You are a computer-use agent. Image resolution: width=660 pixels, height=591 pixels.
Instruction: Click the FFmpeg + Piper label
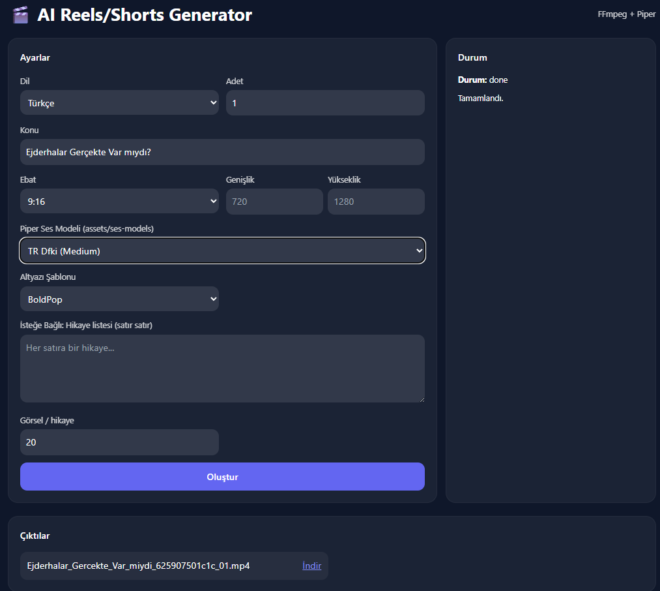(x=626, y=14)
